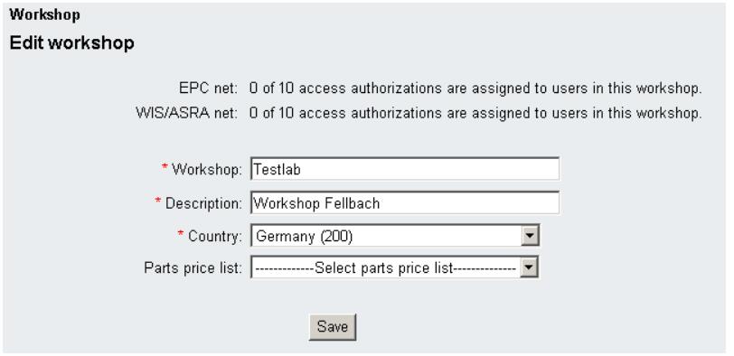734x356 pixels.
Task: Click the Country field label
Action: coord(215,236)
